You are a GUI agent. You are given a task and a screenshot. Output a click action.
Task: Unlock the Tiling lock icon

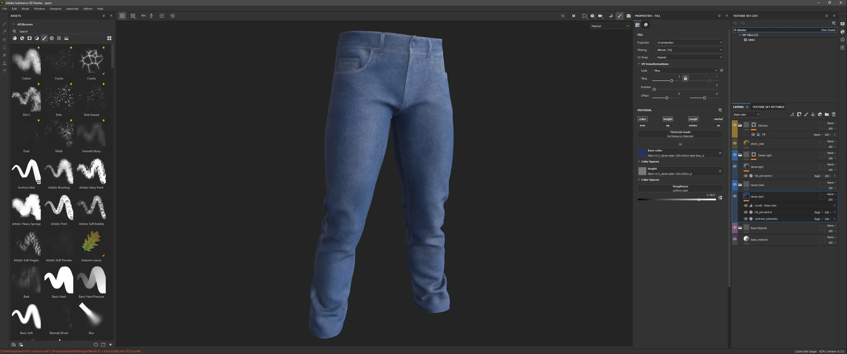click(685, 78)
